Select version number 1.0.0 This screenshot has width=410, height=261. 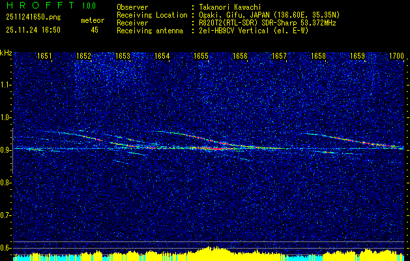(x=89, y=6)
